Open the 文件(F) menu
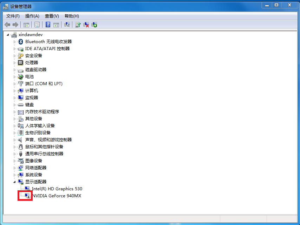Viewport: 300px width, 225px height. (13, 16)
